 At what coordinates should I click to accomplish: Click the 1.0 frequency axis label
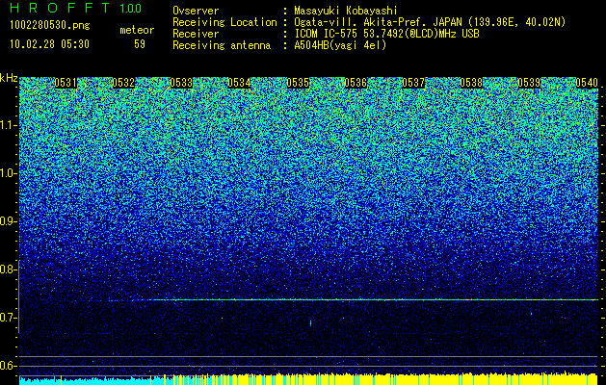click(x=8, y=174)
